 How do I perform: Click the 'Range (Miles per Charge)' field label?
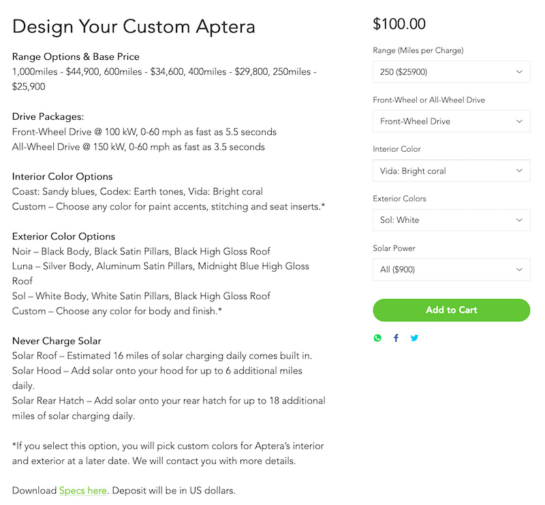(418, 50)
